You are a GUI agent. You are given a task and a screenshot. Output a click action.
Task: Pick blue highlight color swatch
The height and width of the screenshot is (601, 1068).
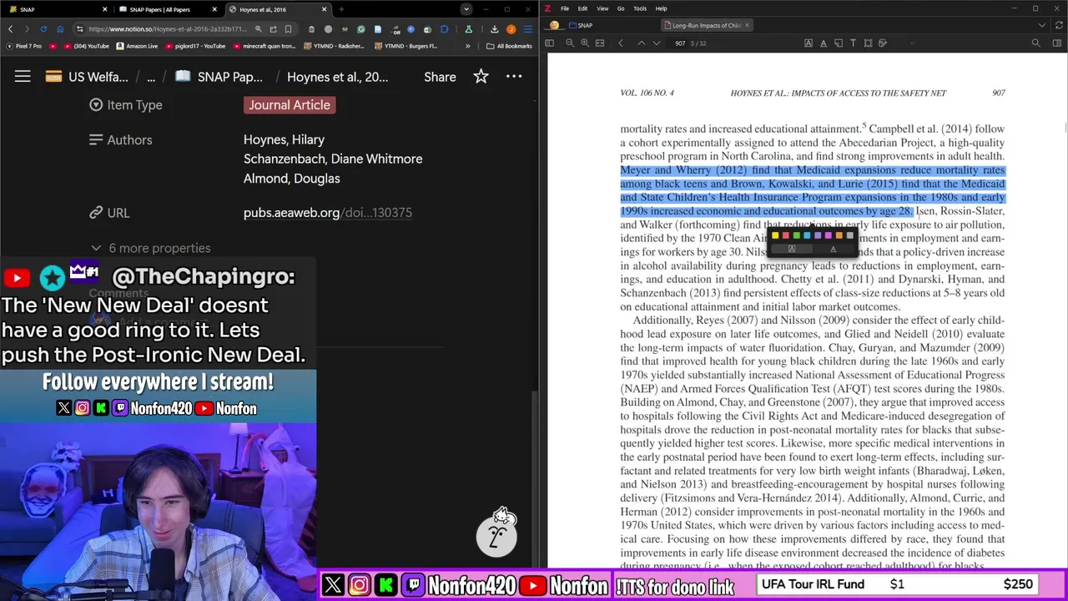[x=807, y=235]
